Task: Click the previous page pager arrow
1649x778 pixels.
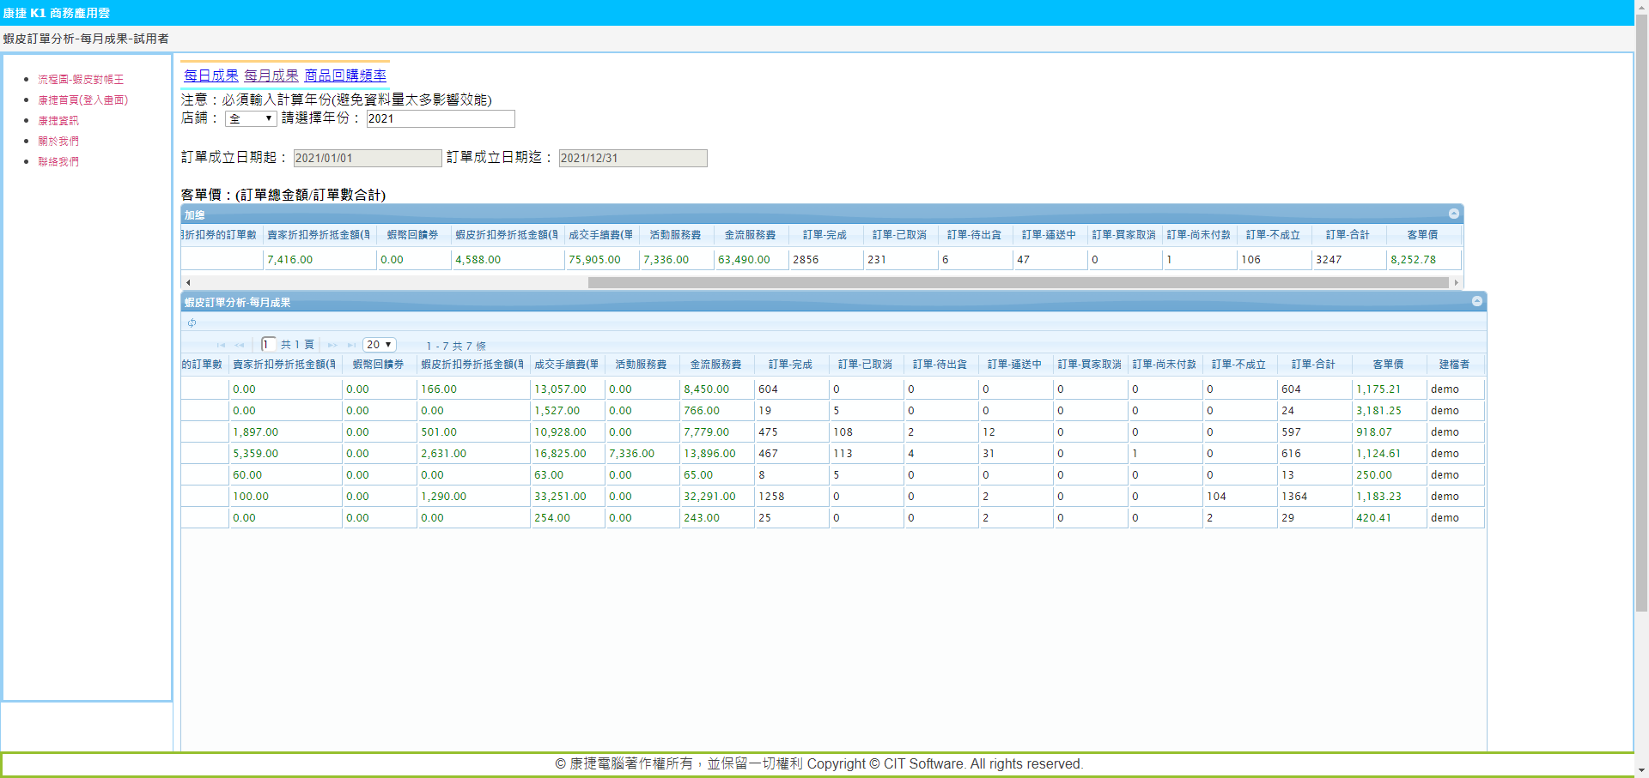Action: [239, 345]
